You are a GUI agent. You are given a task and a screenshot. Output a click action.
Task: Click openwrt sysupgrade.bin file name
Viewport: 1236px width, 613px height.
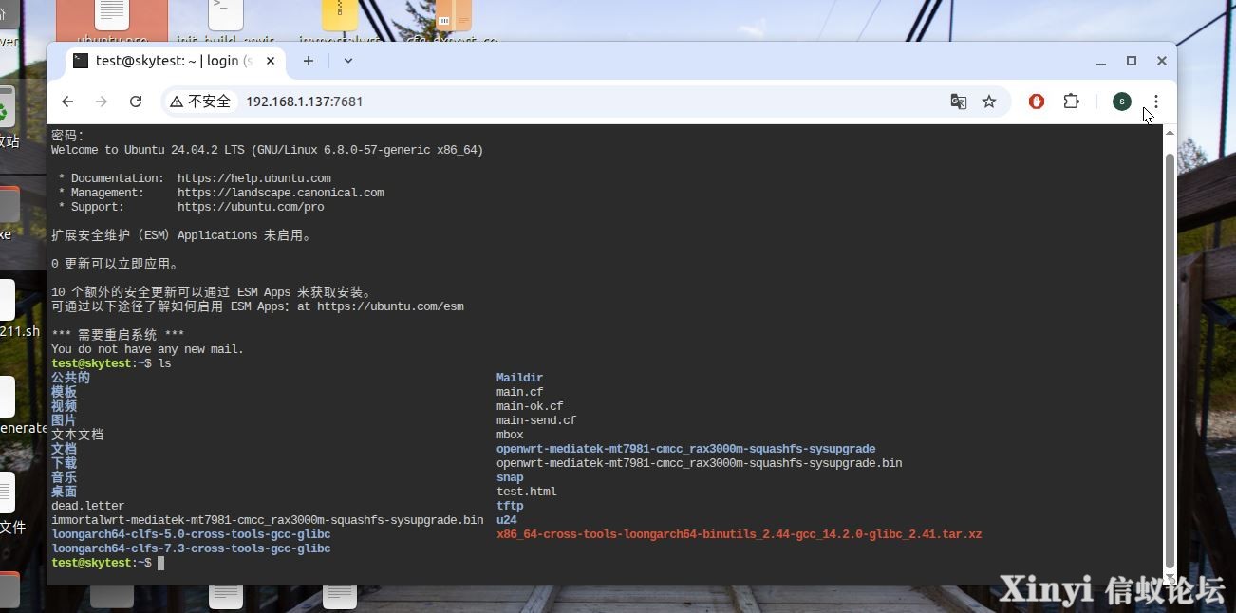pos(699,463)
